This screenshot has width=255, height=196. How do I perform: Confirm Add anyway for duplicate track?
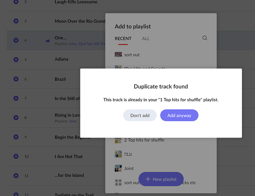pos(179,115)
